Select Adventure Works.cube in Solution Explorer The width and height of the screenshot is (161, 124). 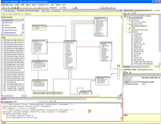point(140,30)
